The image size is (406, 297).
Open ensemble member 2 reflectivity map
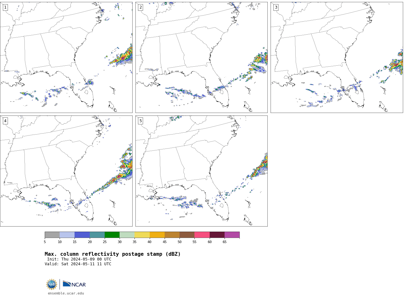pyautogui.click(x=201, y=57)
